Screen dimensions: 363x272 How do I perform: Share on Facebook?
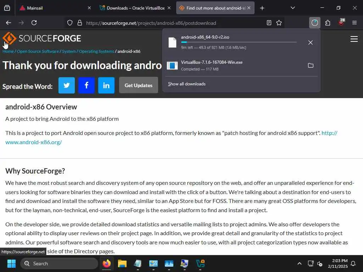pyautogui.click(x=86, y=85)
